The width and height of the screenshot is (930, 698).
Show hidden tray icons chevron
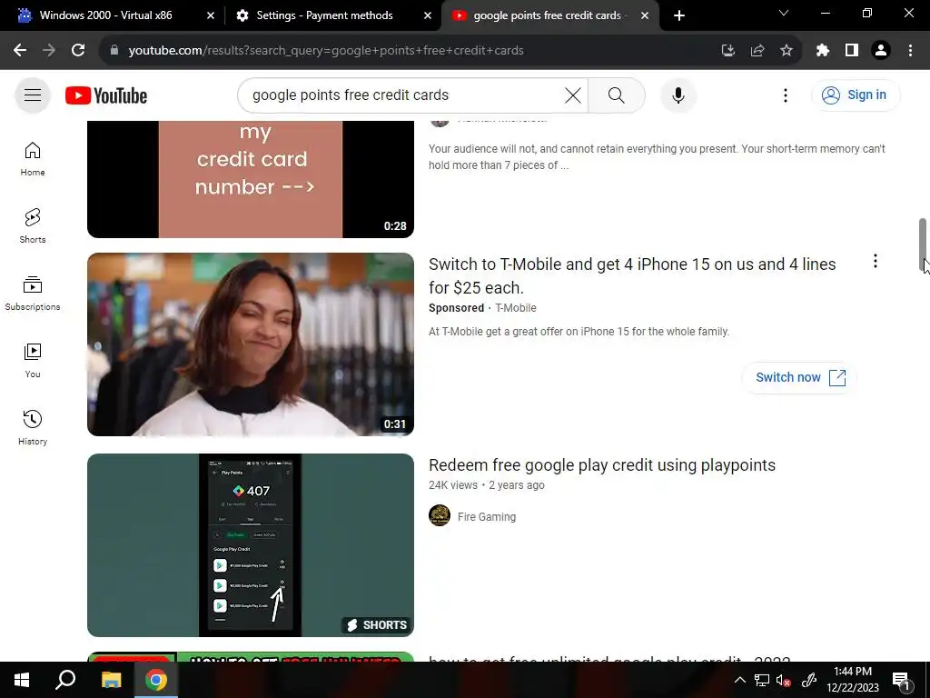(739, 680)
